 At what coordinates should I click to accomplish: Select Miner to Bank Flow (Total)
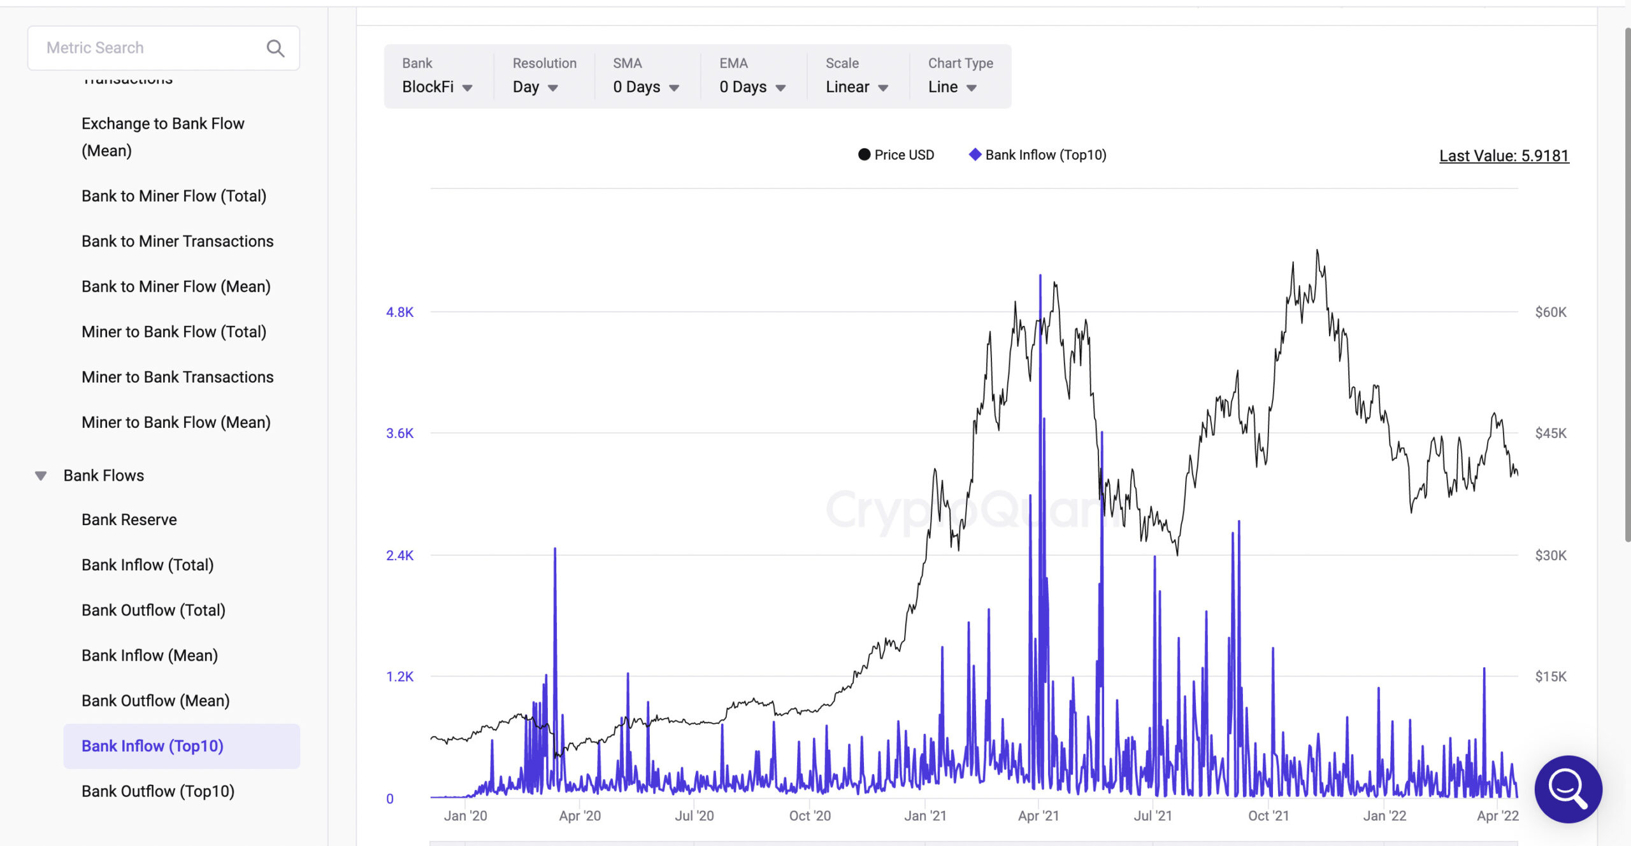[174, 332]
